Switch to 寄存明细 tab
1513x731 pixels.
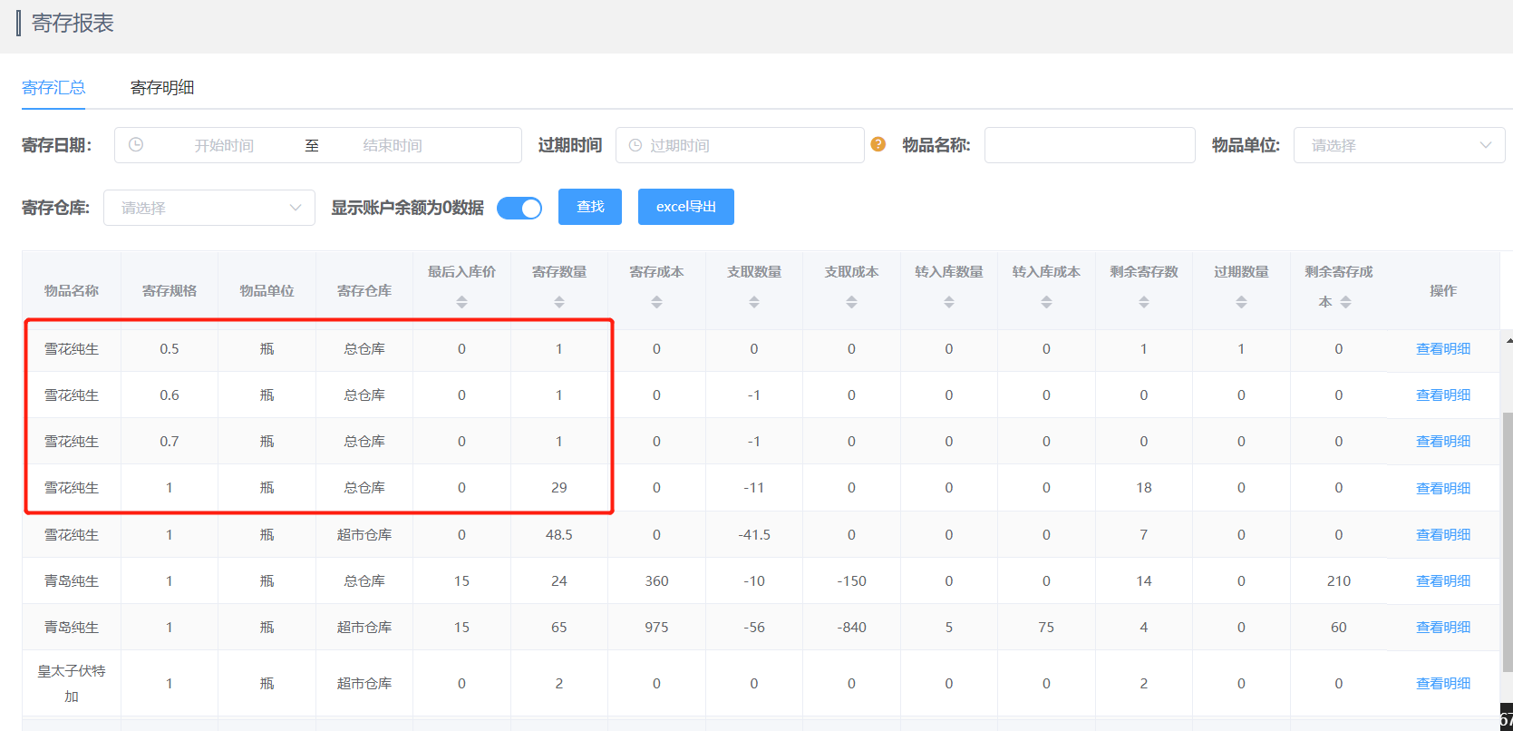point(162,87)
